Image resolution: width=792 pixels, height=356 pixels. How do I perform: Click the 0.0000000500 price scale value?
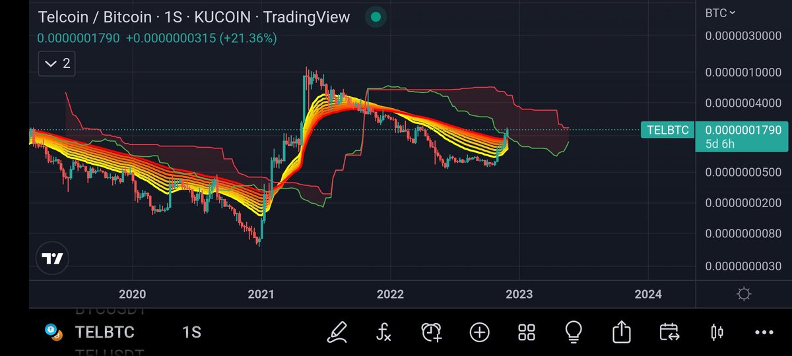pos(743,173)
